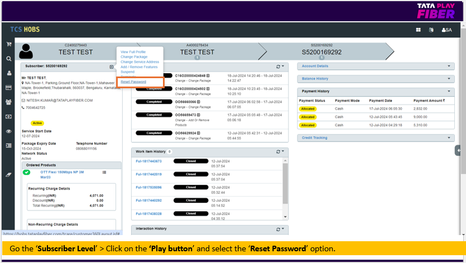Open the SA user account menu

446,30
